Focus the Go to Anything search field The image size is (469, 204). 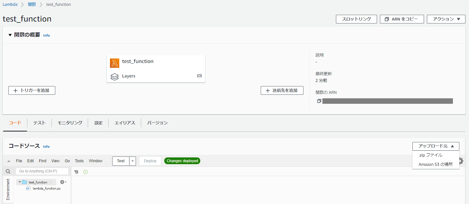42,171
